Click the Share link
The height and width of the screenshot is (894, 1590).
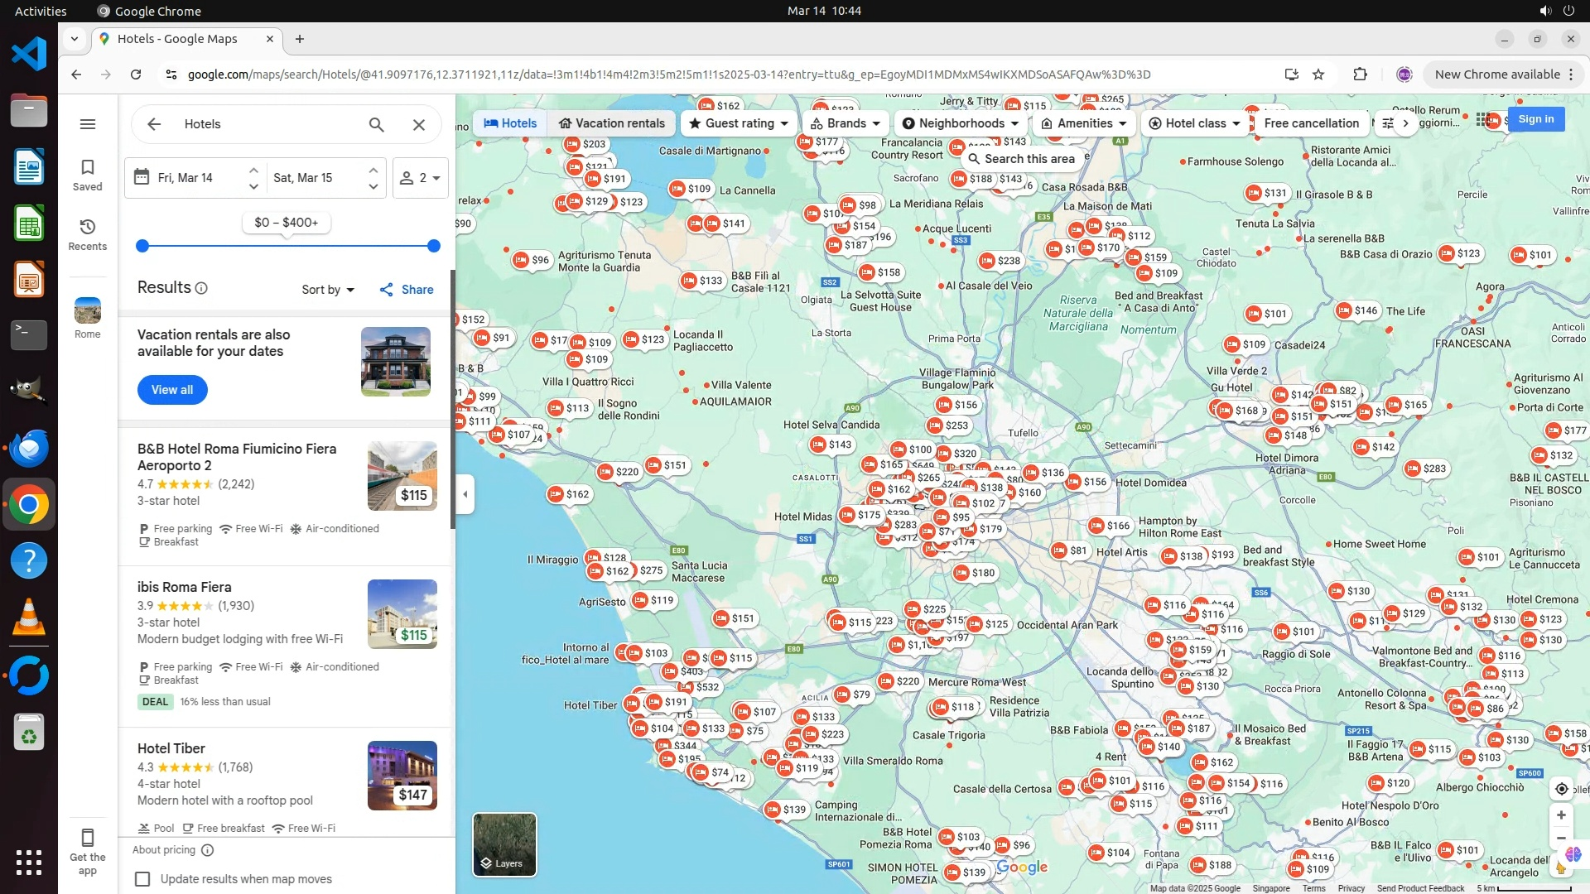[x=407, y=290]
